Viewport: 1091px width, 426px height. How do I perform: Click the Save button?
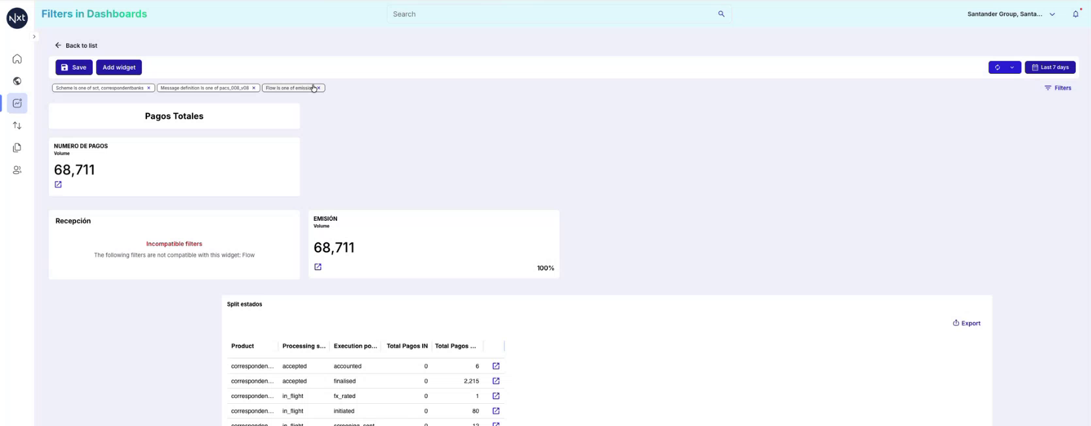(x=74, y=67)
